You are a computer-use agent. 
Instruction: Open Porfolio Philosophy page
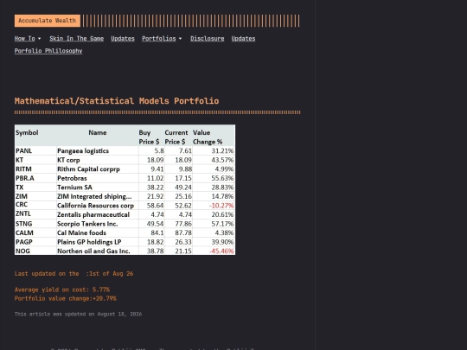48,51
